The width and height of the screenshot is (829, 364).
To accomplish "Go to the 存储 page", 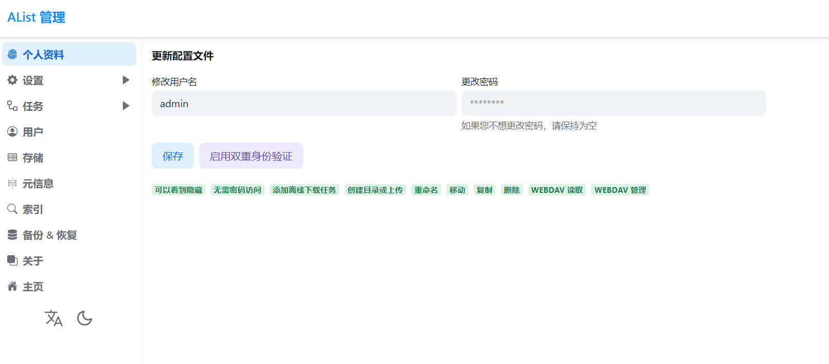I will pyautogui.click(x=69, y=157).
